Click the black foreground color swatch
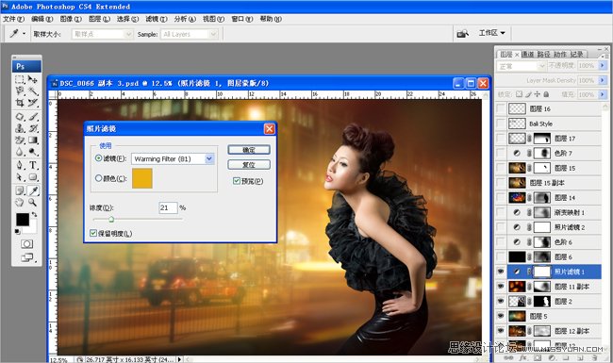The height and width of the screenshot is (363, 613). (23, 220)
